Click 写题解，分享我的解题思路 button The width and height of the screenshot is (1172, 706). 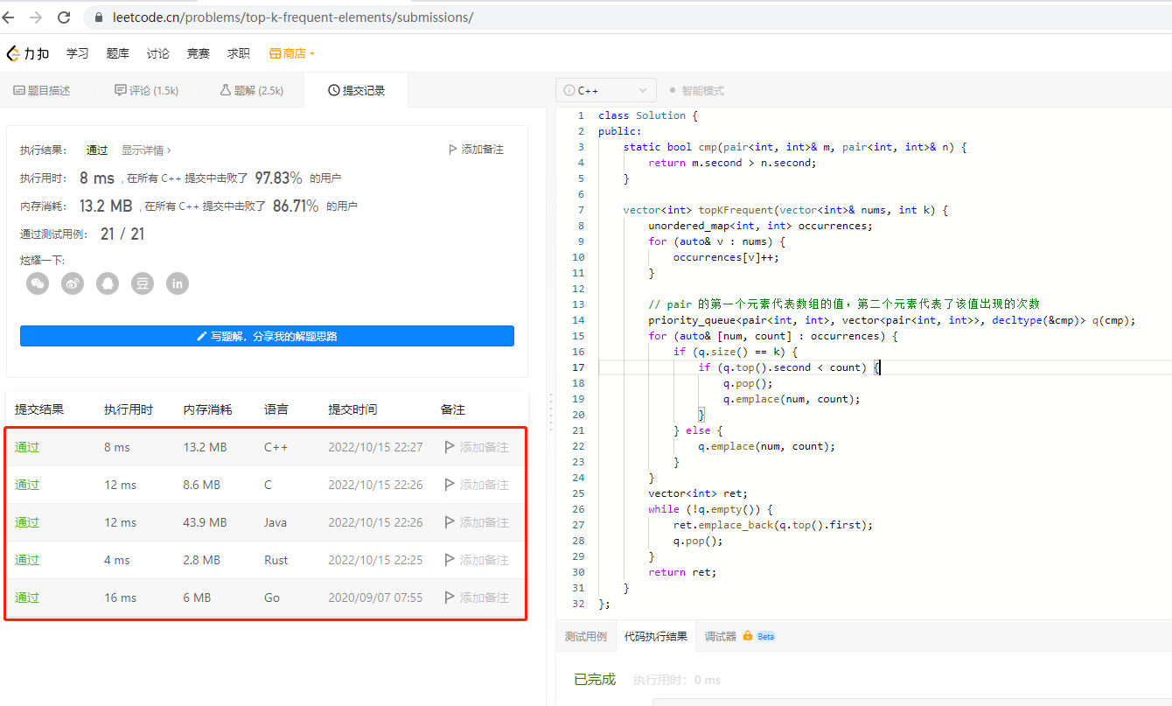point(267,336)
